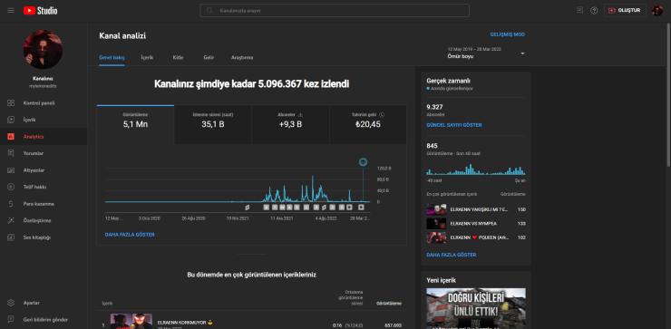Click the page vertical scrollbar
This screenshot has height=329, width=671.
coord(669,94)
